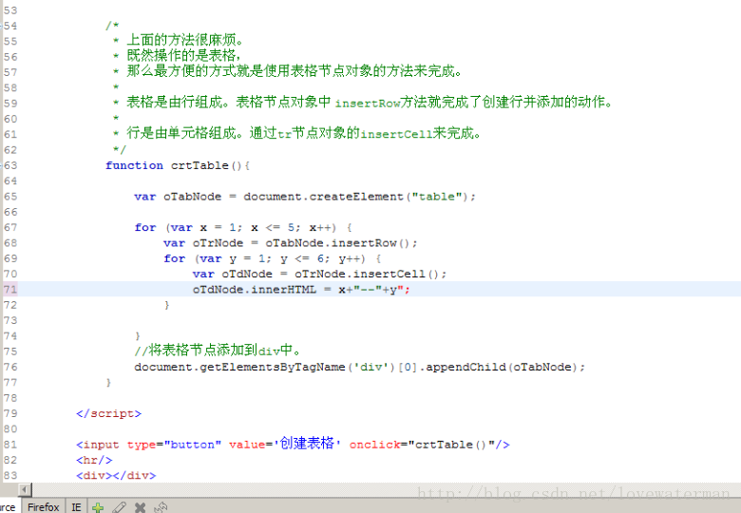The height and width of the screenshot is (513, 741).
Task: Click the outer for loop keyword on line 67
Action: tap(145, 228)
